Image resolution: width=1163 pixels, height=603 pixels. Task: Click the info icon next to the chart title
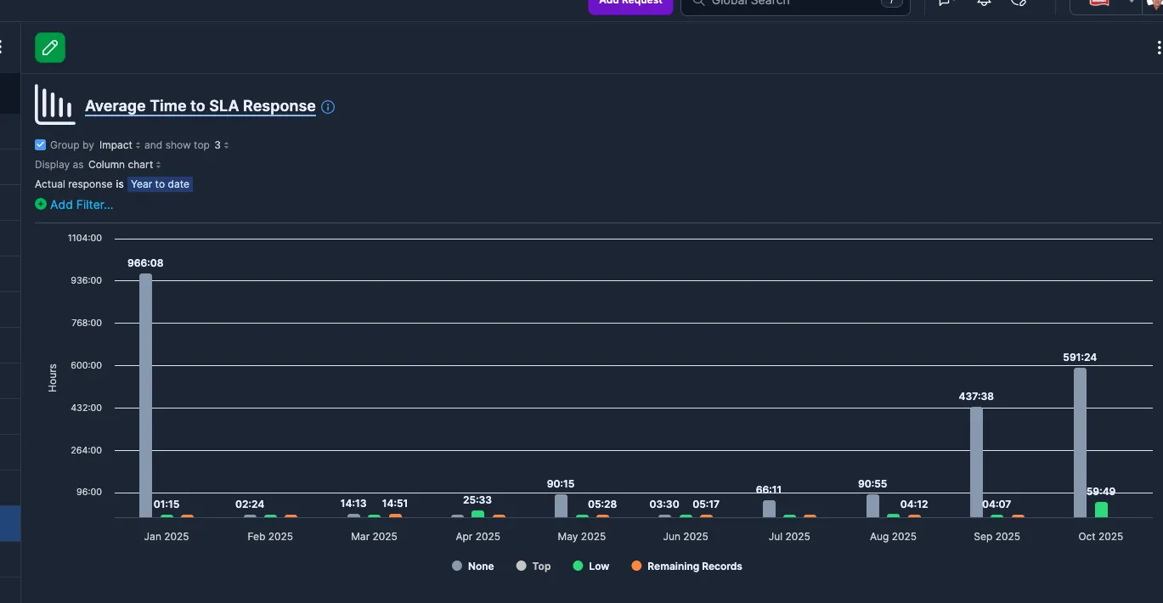pyautogui.click(x=328, y=107)
